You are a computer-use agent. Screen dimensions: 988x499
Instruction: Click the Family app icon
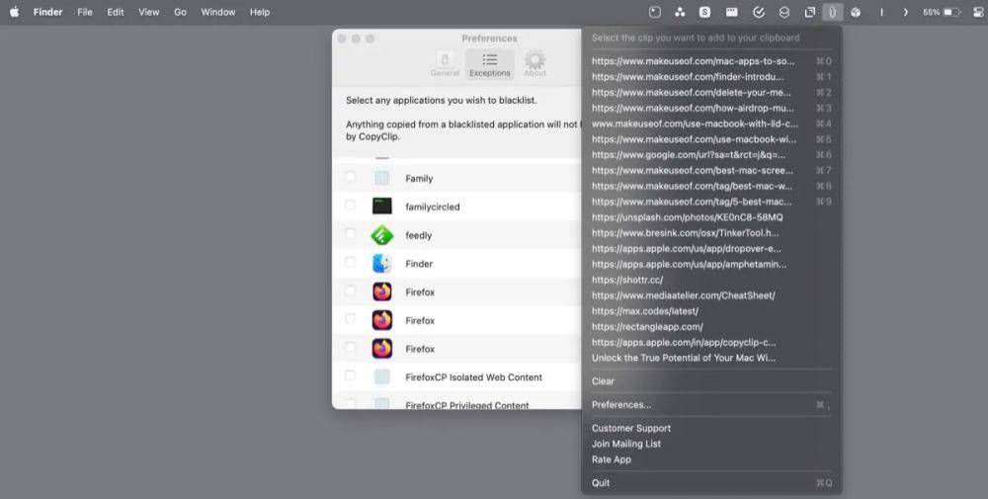pyautogui.click(x=381, y=178)
